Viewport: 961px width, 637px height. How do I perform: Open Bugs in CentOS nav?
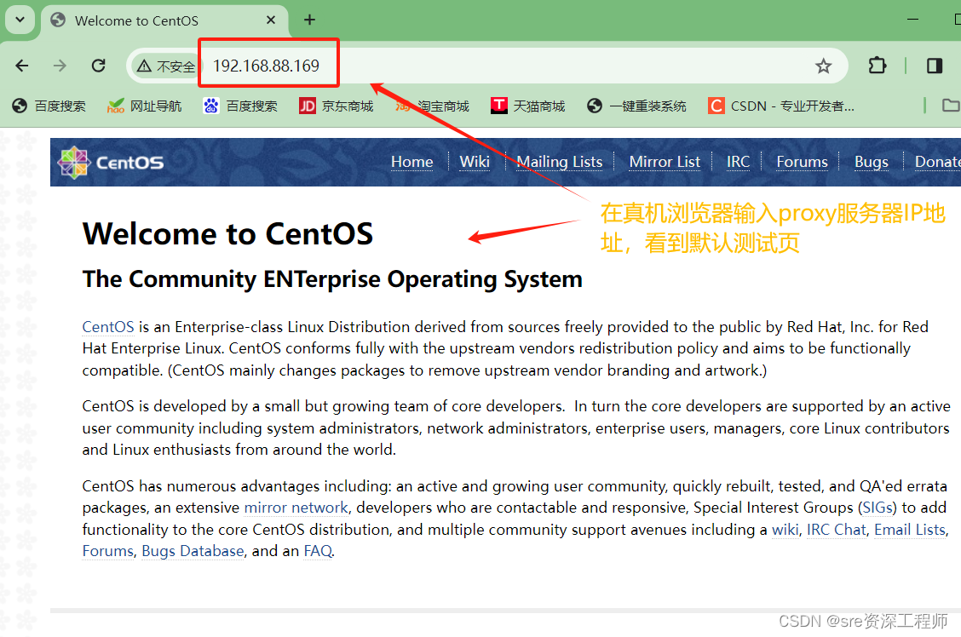871,162
